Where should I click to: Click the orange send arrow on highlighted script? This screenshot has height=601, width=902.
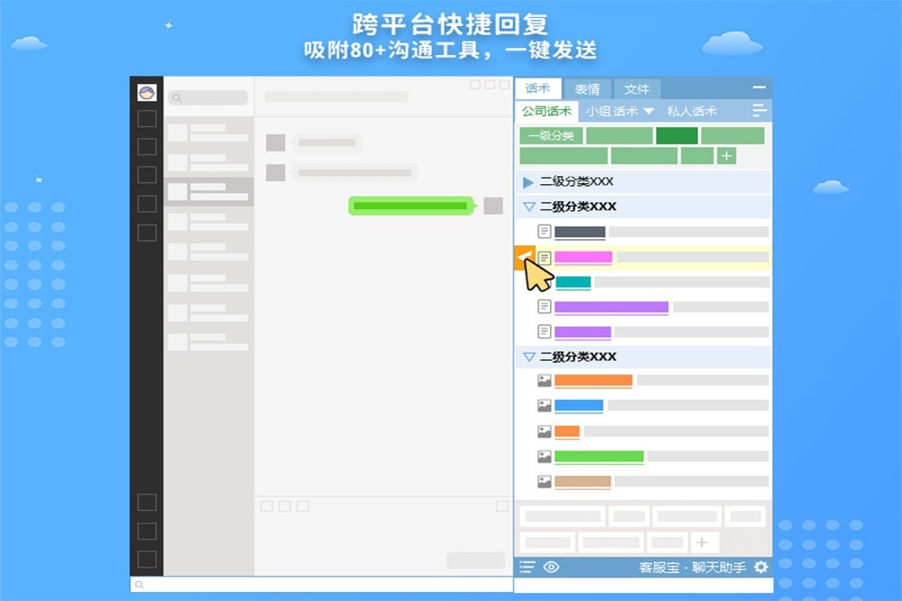[524, 257]
